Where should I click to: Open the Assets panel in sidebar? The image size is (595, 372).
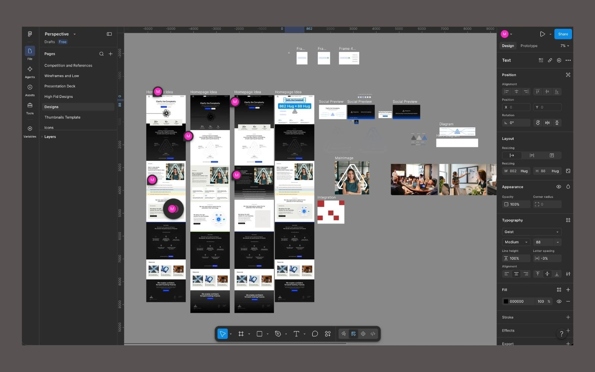point(30,90)
